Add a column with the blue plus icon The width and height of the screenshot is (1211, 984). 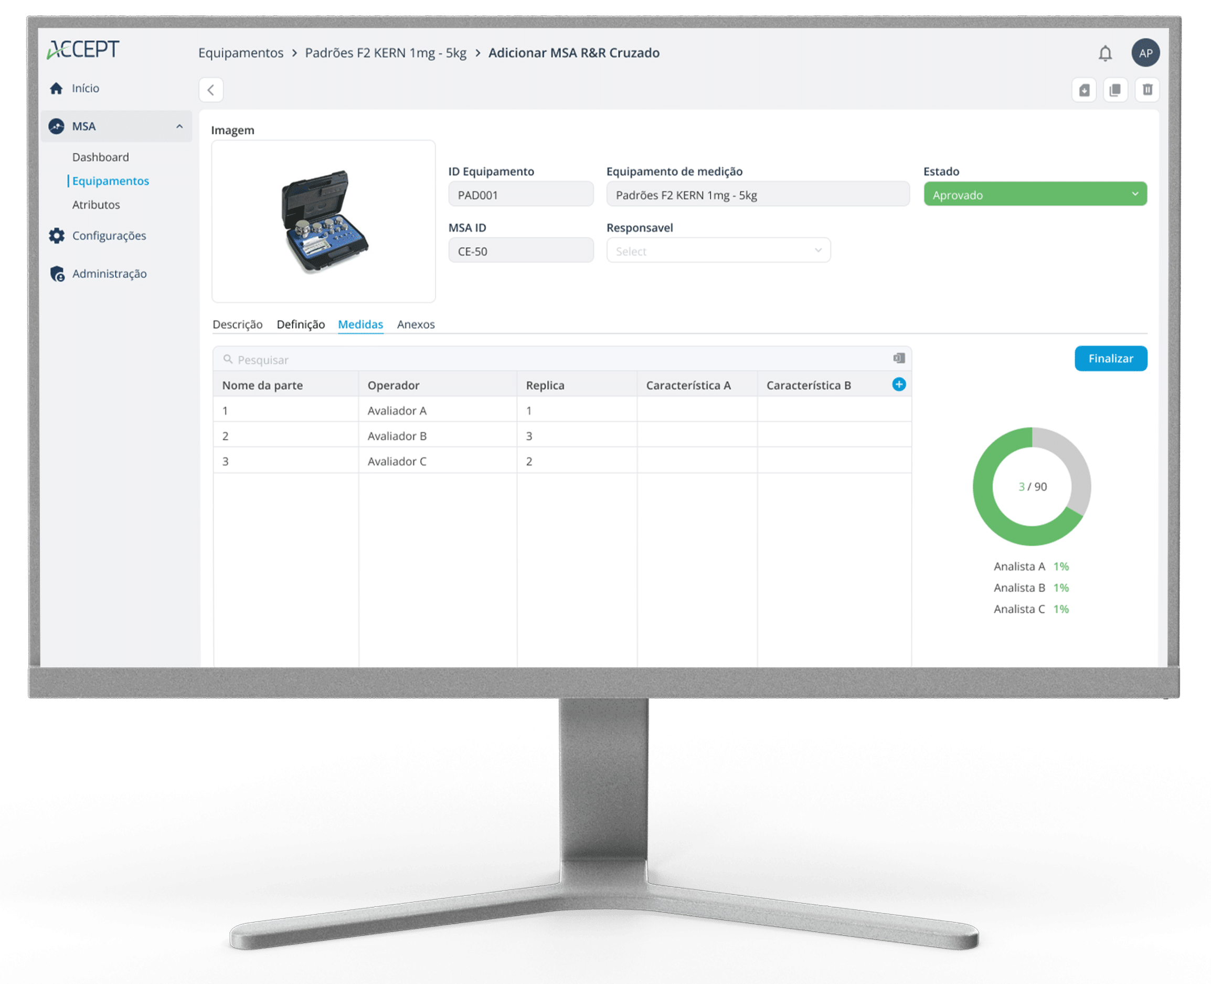(898, 384)
